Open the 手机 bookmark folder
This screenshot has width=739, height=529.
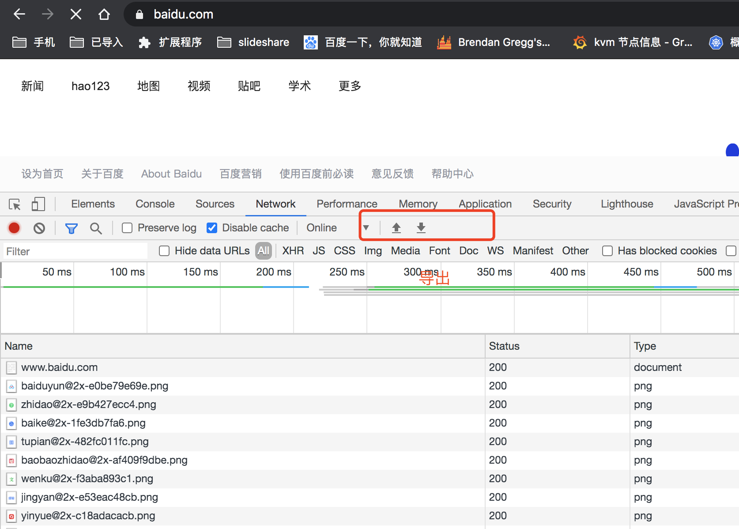[34, 42]
